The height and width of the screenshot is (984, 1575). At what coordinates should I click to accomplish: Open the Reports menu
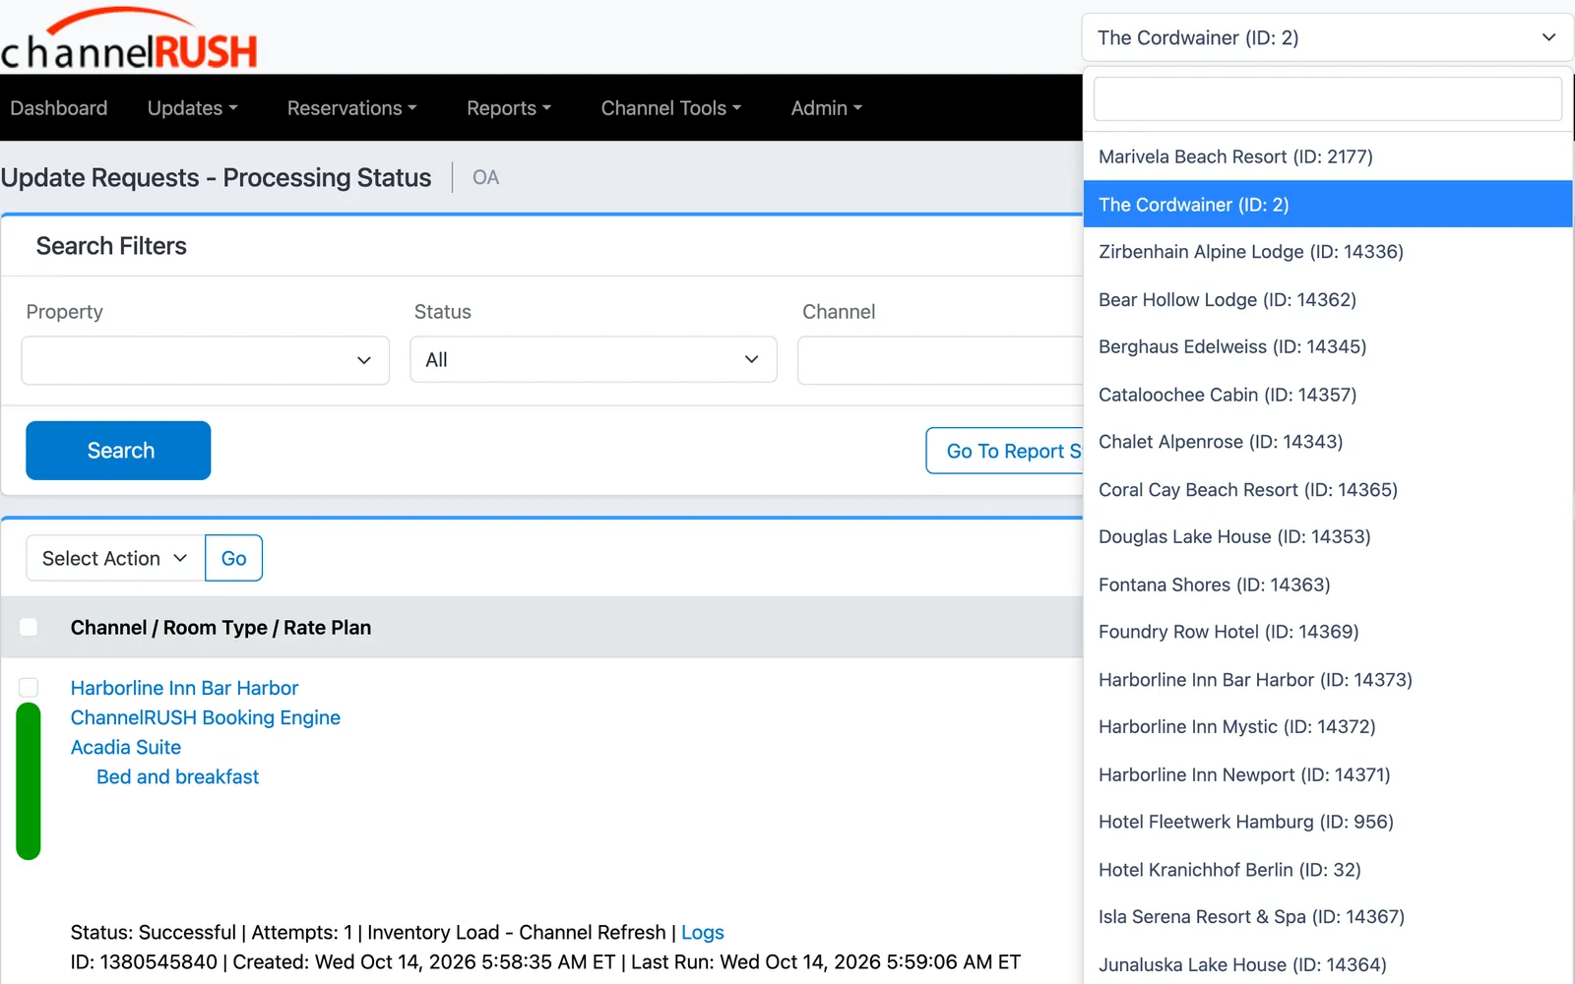point(508,108)
